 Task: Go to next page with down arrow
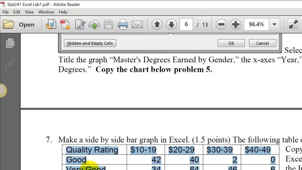click(x=171, y=25)
